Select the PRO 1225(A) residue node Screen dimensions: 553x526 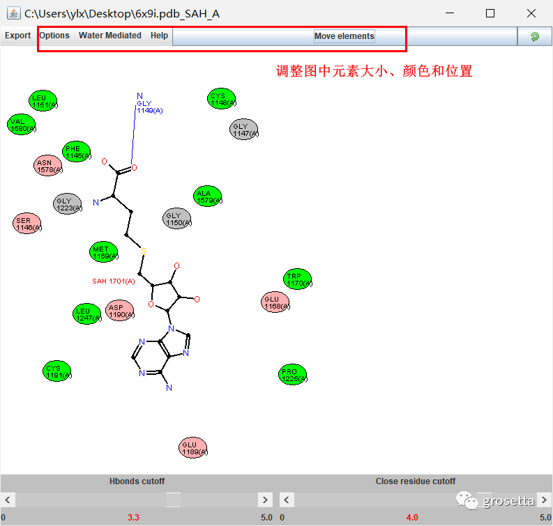[x=293, y=375]
